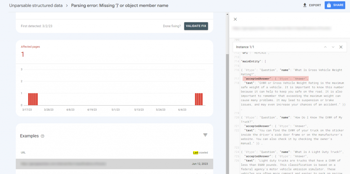Image resolution: width=350 pixels, height=174 pixels.
Task: Click the highlighted acceptedAnswer line 717
Action: 275,79
